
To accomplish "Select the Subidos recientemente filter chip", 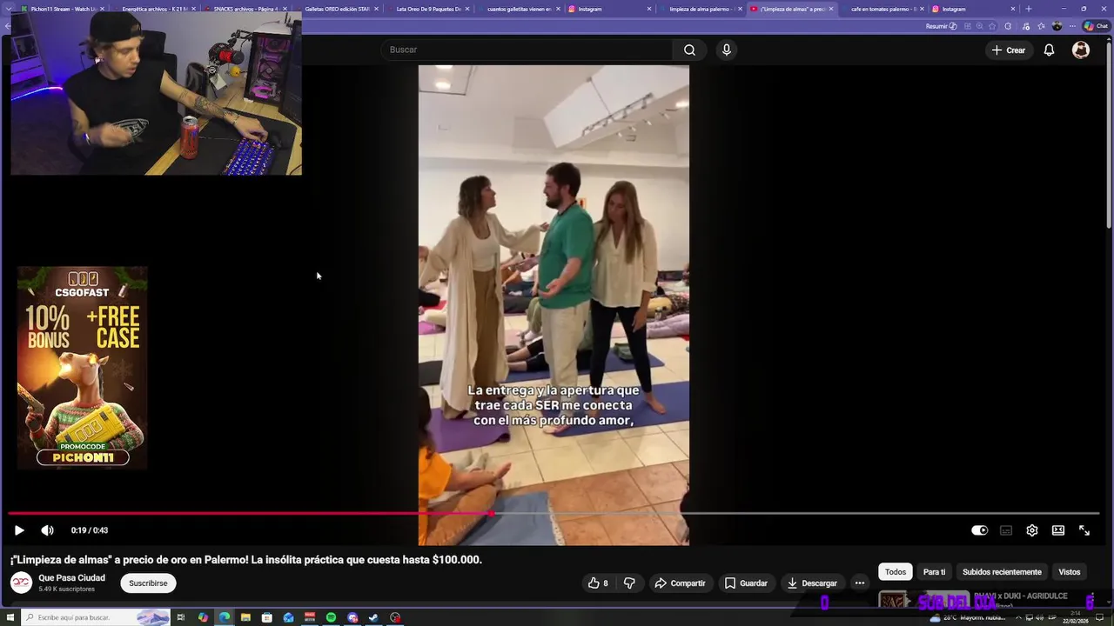I will pos(1002,572).
